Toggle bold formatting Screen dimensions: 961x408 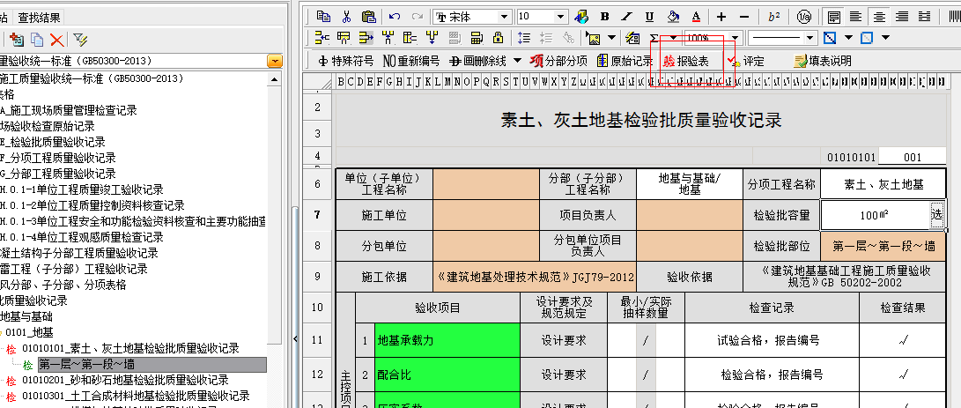pos(604,16)
